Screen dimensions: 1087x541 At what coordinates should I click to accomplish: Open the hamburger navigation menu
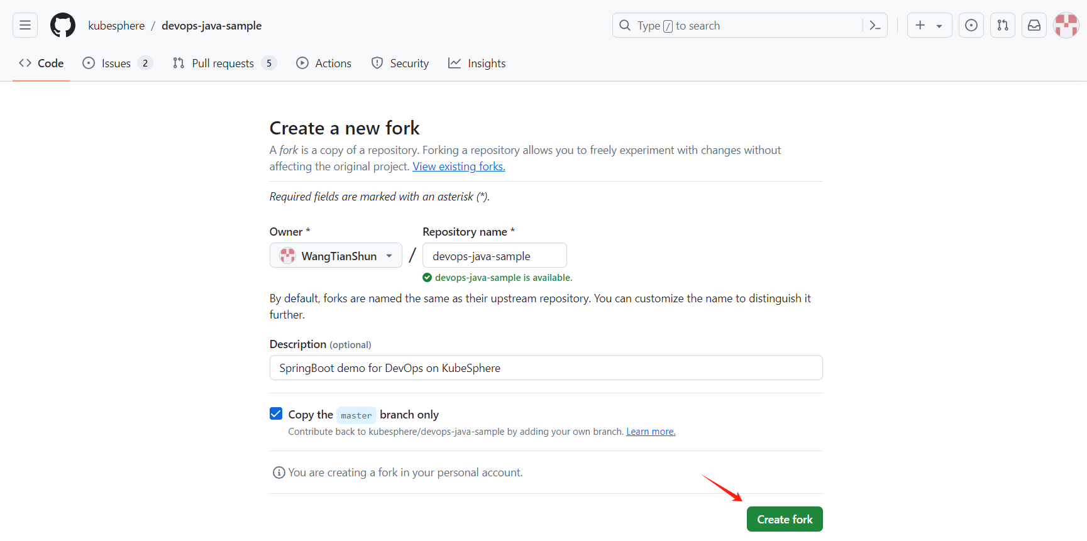click(x=25, y=25)
